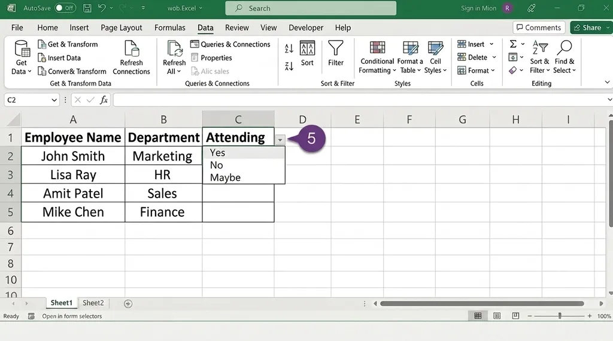This screenshot has width=613, height=341.
Task: Expand Delete cells dropdown
Action: click(x=494, y=57)
